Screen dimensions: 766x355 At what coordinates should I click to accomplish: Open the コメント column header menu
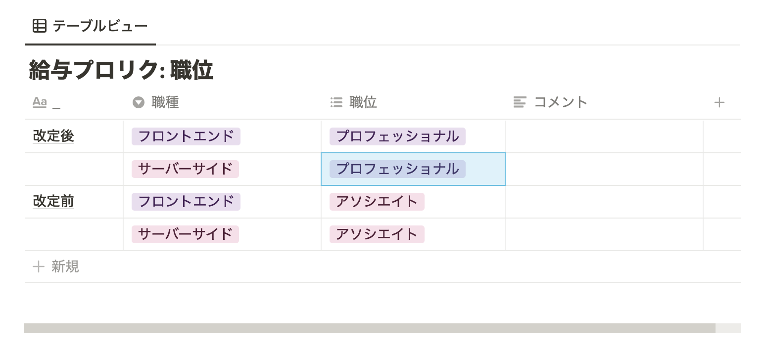pos(561,102)
